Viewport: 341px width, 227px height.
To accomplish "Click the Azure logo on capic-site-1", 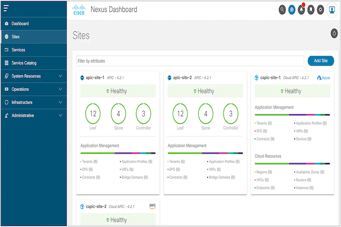I will 322,78.
